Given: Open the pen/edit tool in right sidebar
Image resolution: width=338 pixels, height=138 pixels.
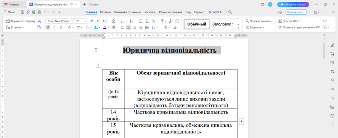Looking at the screenshot, I should (x=332, y=45).
